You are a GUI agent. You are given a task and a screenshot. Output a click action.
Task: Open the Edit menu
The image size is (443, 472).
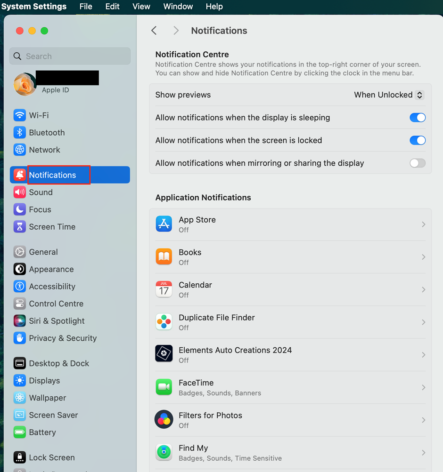click(113, 6)
